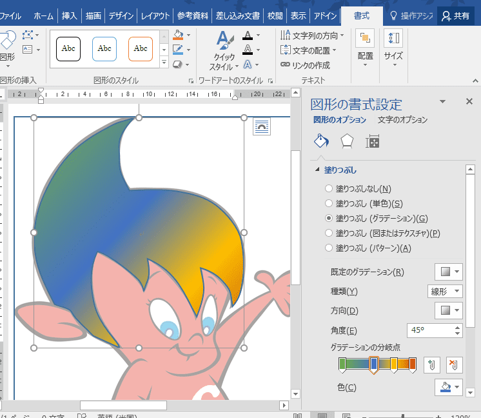This screenshot has width=481, height=418.
Task: Click the horizontal scrollbar right arrow
Action: point(284,405)
